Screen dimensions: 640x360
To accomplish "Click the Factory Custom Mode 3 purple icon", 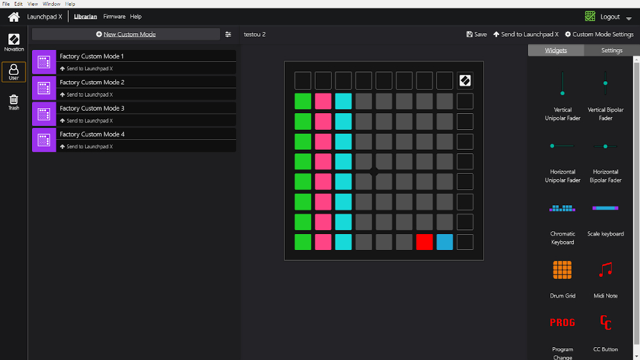I will [44, 114].
